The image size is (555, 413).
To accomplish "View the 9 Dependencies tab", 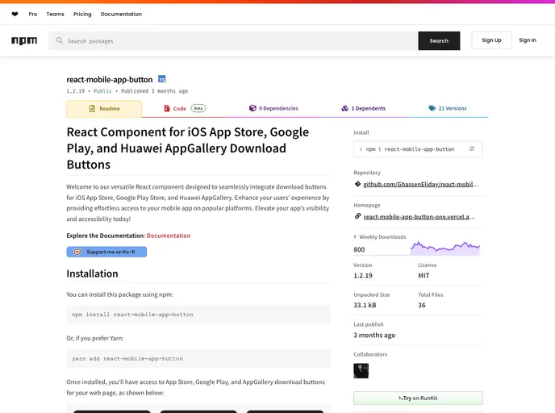I will pos(273,108).
